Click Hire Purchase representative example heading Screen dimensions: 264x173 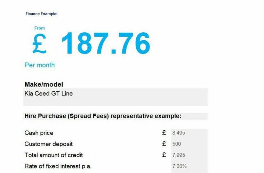(x=103, y=116)
